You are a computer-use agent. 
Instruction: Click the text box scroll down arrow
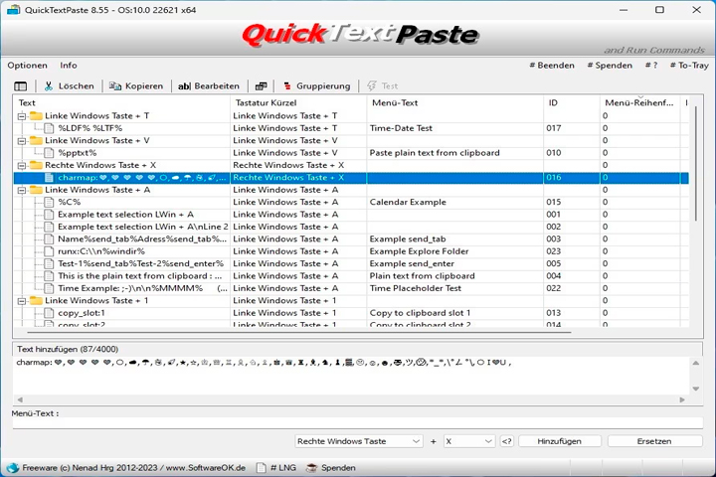[696, 389]
